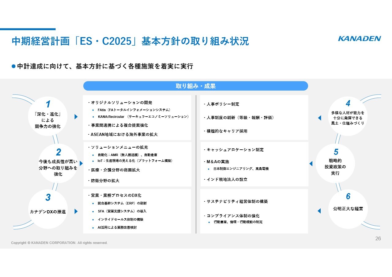Click the left-pointing arrow beside 公明正大な経営
This screenshot has width=392, height=277.
[319, 211]
